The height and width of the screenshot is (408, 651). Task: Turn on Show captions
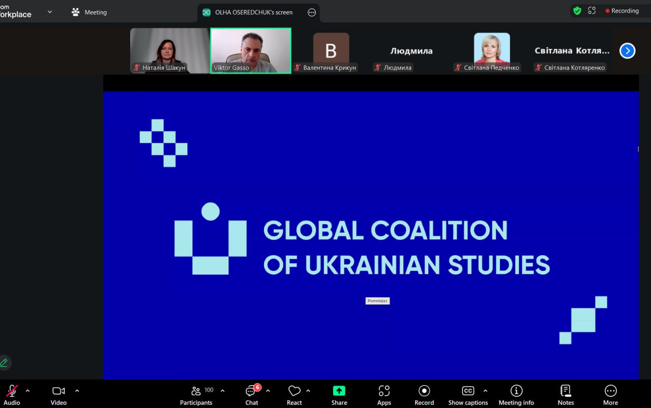coord(468,395)
